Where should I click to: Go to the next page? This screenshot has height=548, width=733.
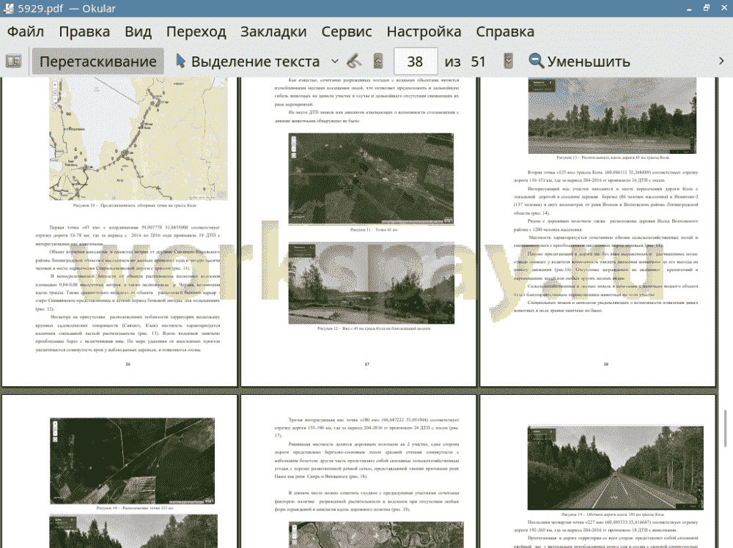click(508, 62)
